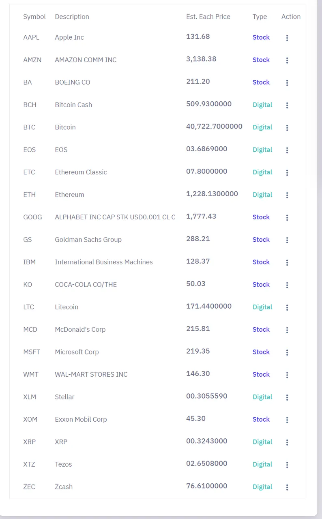Click Stock type link for AAPL
Viewport: 322px width, 519px height.
click(261, 37)
